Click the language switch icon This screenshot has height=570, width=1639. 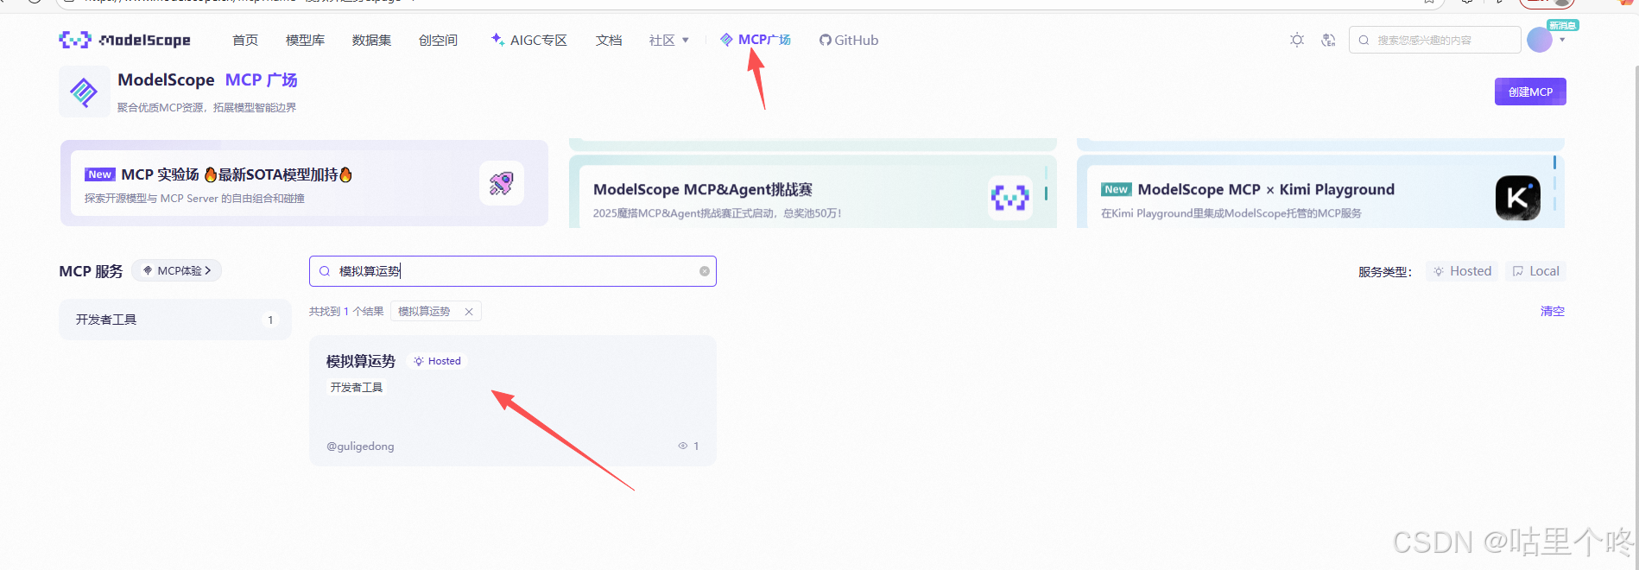pyautogui.click(x=1328, y=40)
